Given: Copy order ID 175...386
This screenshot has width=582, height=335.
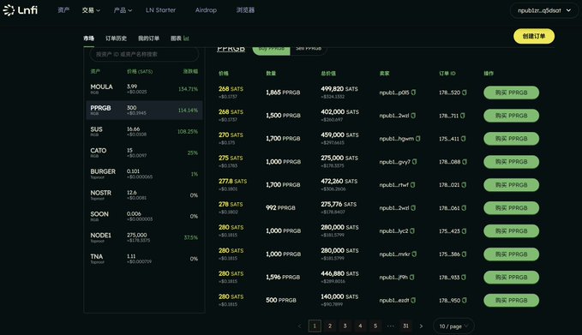Looking at the screenshot, I should pyautogui.click(x=464, y=254).
